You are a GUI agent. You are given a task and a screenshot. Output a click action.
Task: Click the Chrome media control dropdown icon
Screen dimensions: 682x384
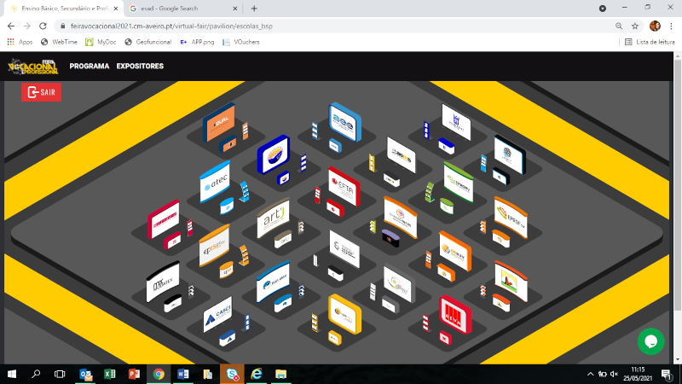(603, 9)
